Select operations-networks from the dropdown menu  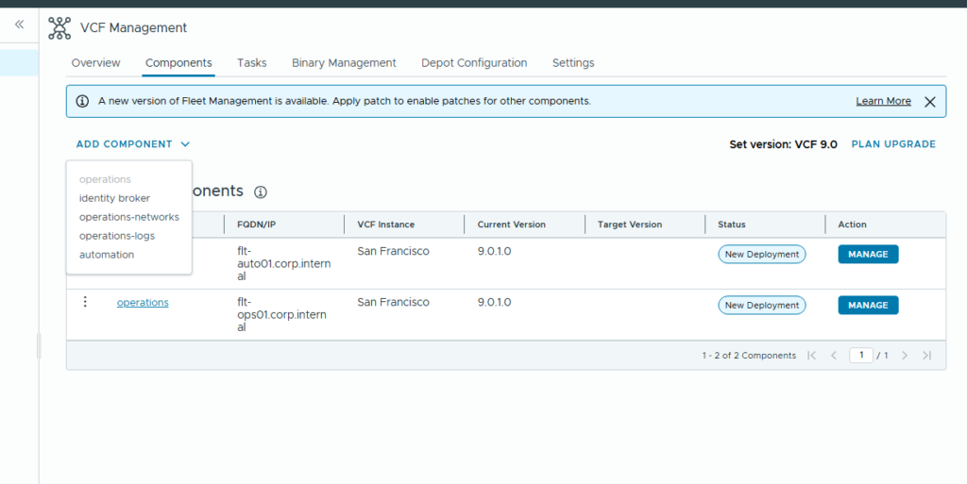128,217
